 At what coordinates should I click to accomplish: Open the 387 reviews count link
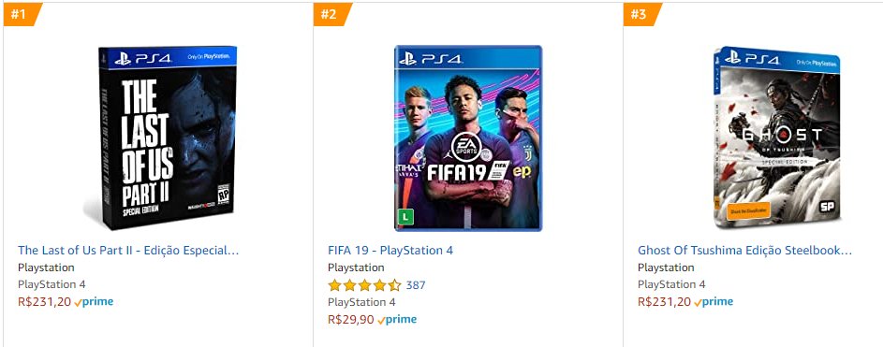pyautogui.click(x=416, y=285)
